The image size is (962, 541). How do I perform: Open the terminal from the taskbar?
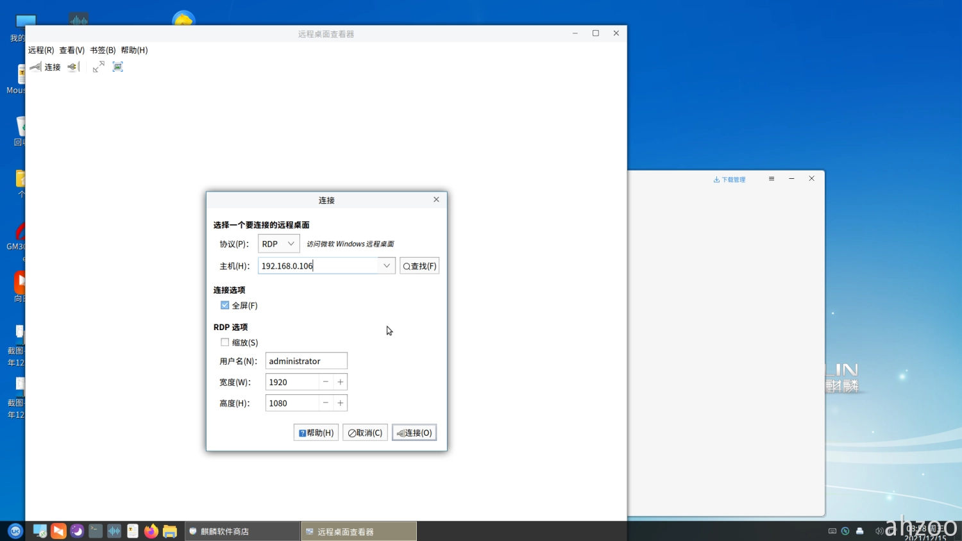[x=96, y=531]
